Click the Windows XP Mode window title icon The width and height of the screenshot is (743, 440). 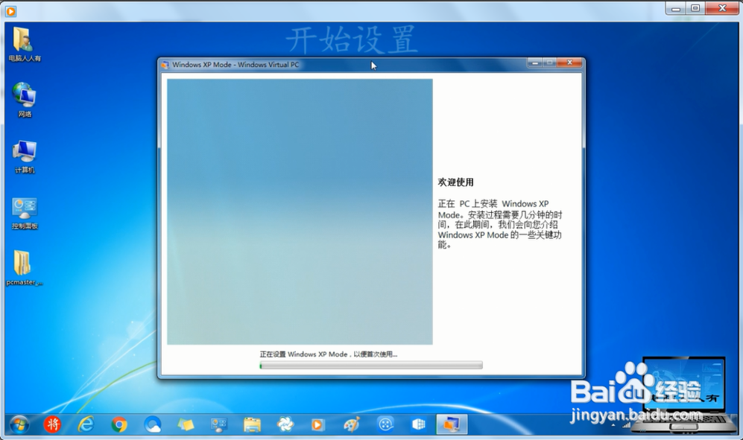(x=165, y=65)
